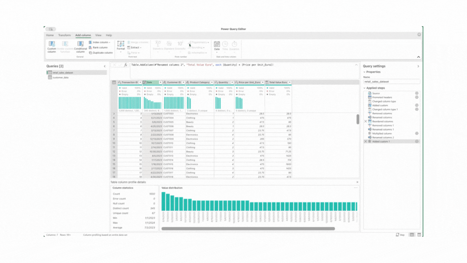The image size is (467, 263).
Task: Open Product Category column filter dropdown
Action: click(212, 82)
